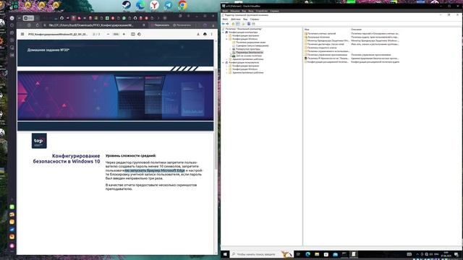Expand the Развернутые принтеры node

[x=230, y=49]
